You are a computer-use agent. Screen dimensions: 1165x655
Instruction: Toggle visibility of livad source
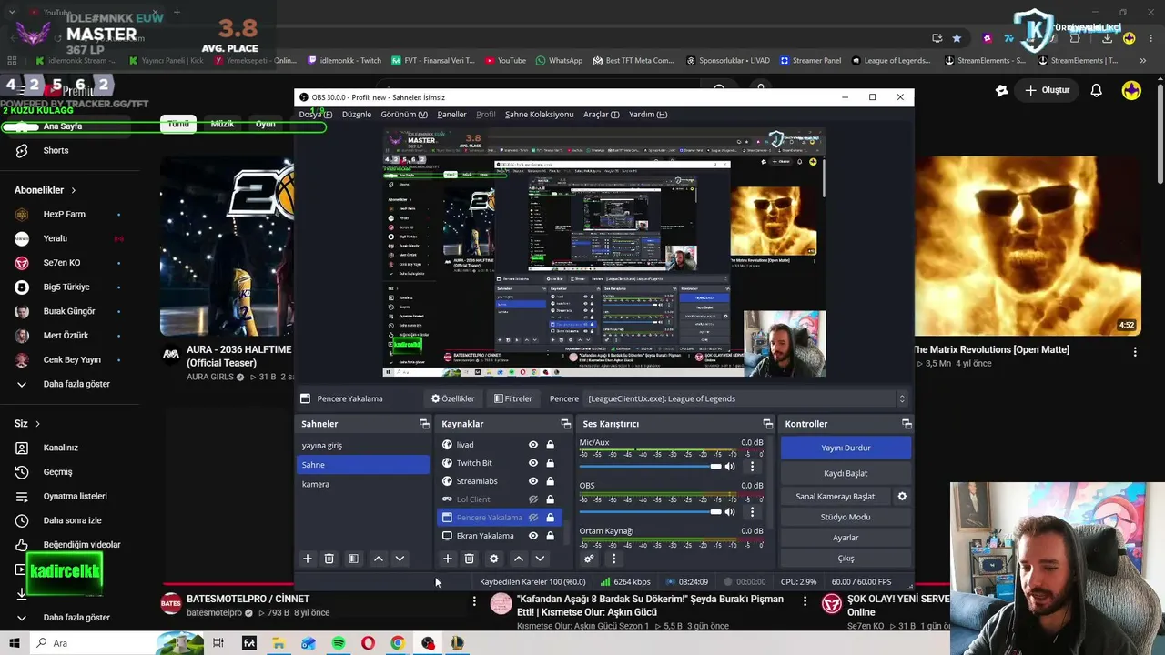[533, 445]
